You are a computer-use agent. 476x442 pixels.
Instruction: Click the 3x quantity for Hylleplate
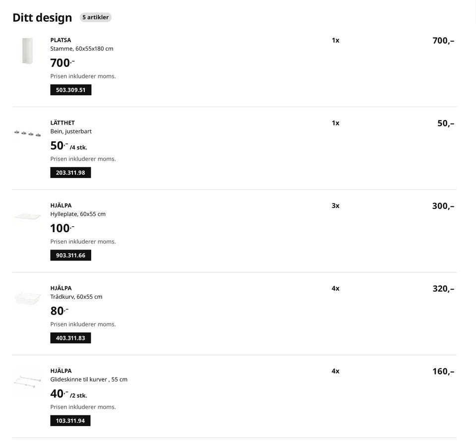tap(336, 206)
